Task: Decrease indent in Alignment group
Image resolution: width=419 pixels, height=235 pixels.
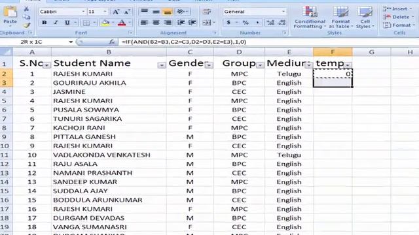Action: [x=181, y=23]
